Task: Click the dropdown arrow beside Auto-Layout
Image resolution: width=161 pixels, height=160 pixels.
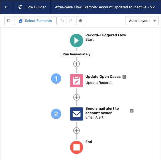Action: (x=154, y=21)
